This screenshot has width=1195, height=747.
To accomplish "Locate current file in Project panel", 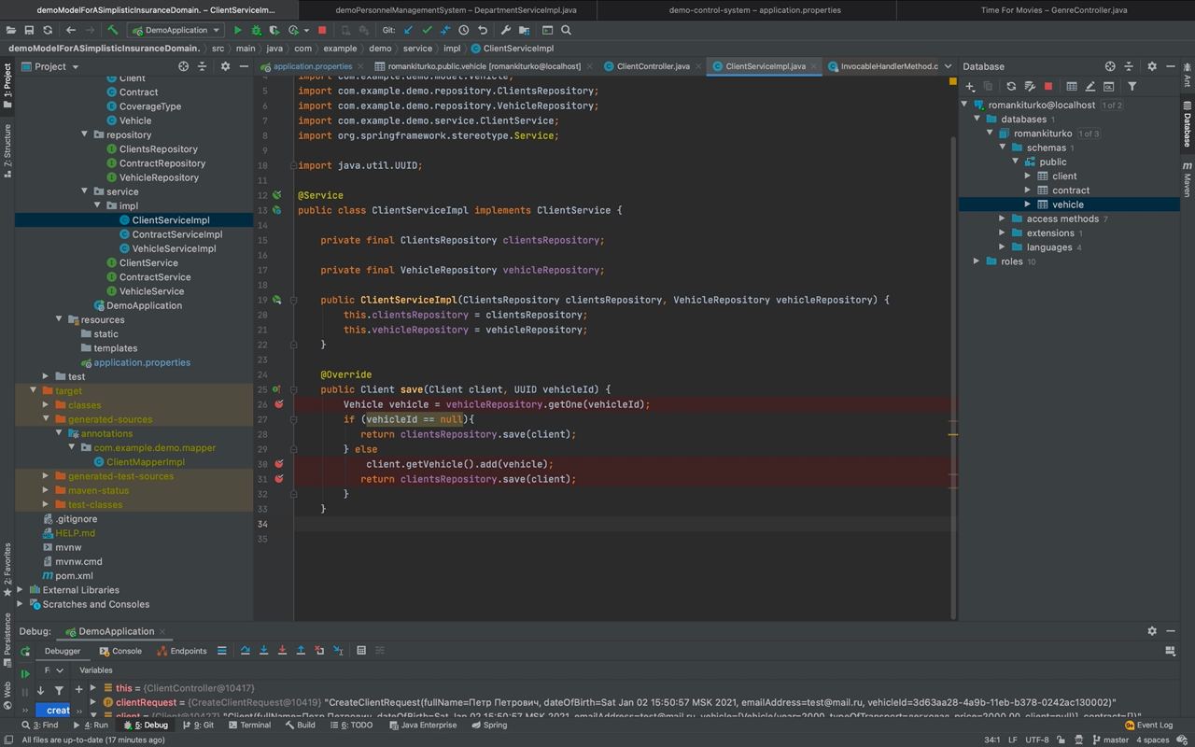I will click(183, 66).
